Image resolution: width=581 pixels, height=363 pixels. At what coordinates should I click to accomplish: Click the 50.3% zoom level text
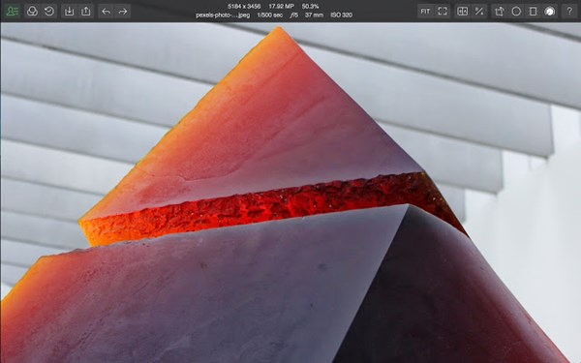pos(310,7)
